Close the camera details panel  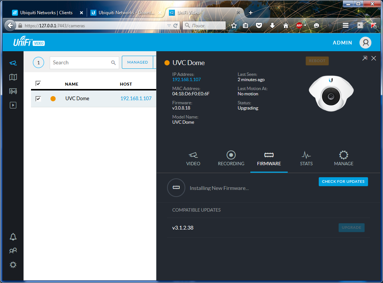374,58
